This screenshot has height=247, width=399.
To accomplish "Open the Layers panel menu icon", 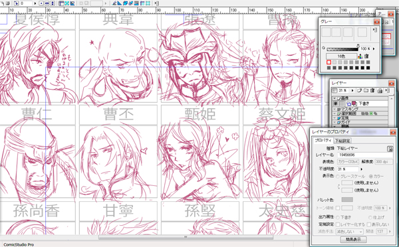I will point(388,90).
